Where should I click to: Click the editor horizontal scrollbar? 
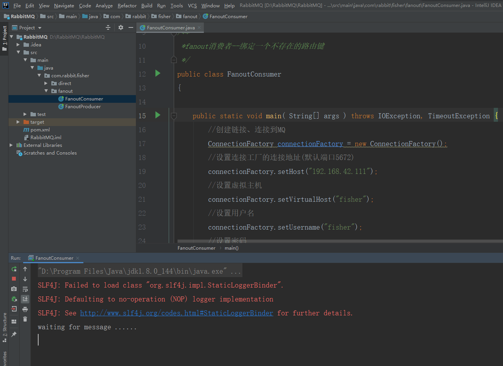point(340,241)
